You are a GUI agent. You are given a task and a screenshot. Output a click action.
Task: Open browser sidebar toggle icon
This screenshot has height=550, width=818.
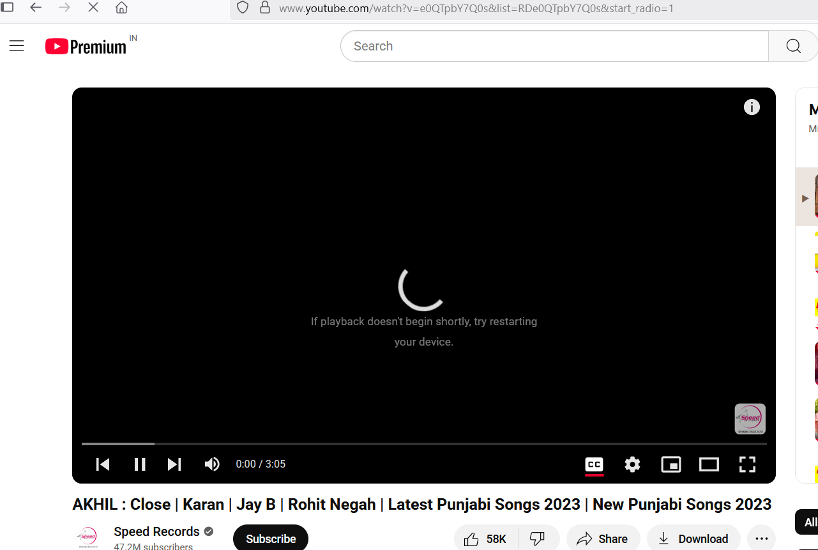click(x=6, y=8)
